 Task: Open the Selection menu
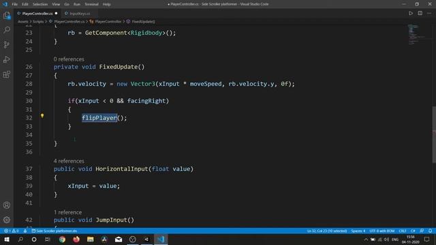[x=40, y=4]
